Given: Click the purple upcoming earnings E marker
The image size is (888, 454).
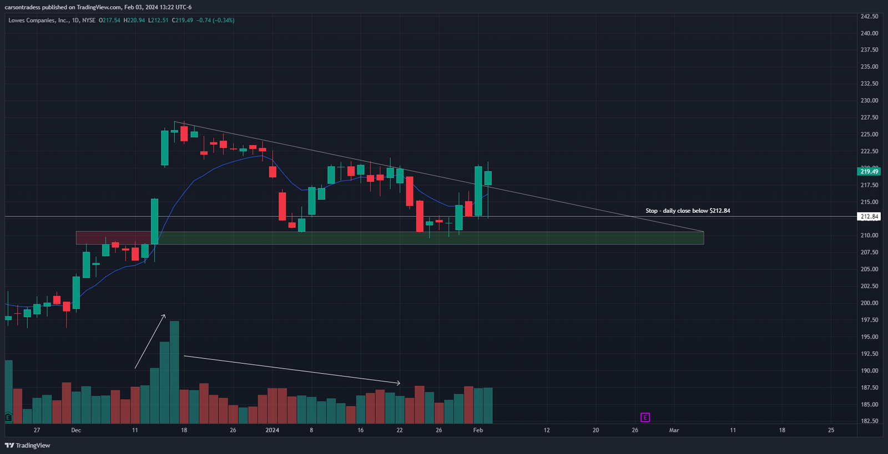Looking at the screenshot, I should [645, 417].
